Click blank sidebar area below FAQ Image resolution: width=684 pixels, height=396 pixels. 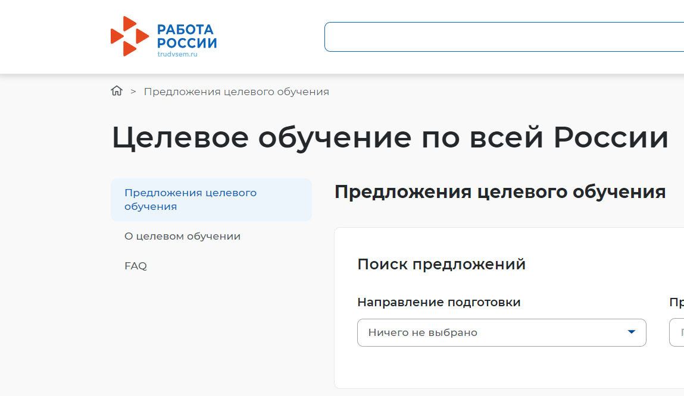pyautogui.click(x=211, y=333)
